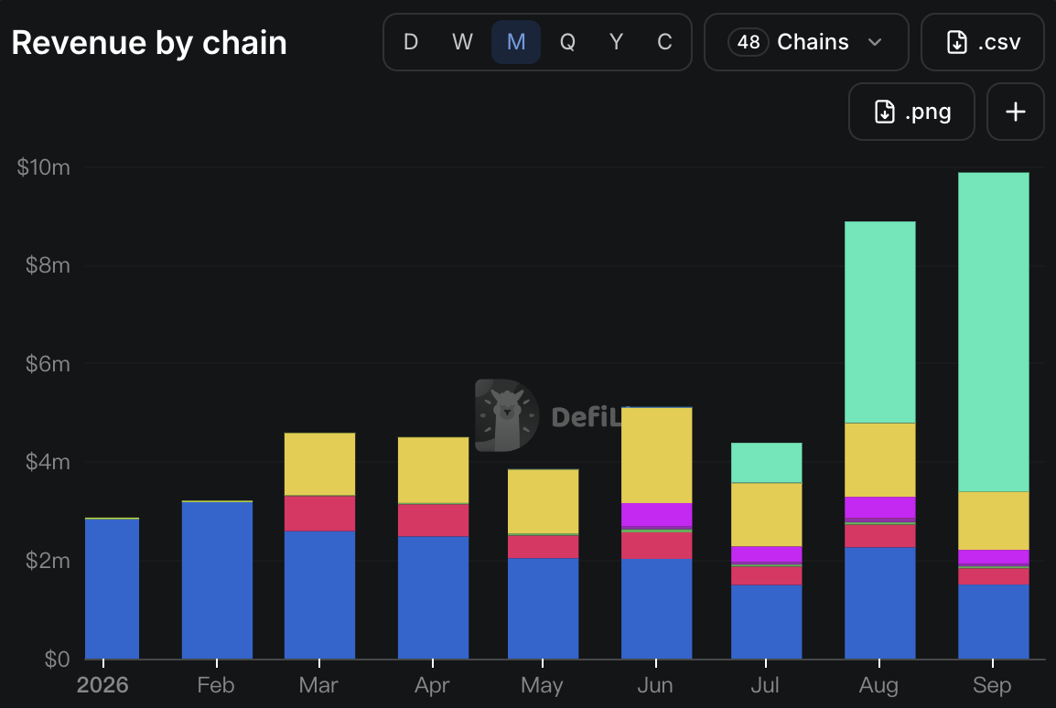Select the Daily (D) interval
Image resolution: width=1056 pixels, height=708 pixels.
411,42
